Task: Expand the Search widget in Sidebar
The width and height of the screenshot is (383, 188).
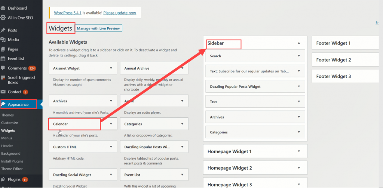Action: coord(299,56)
